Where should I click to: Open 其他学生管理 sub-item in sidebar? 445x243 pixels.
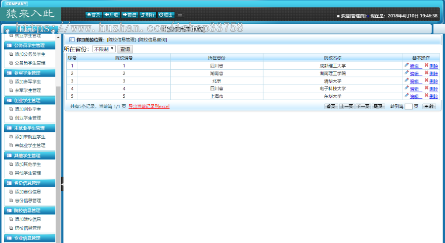tap(28, 173)
